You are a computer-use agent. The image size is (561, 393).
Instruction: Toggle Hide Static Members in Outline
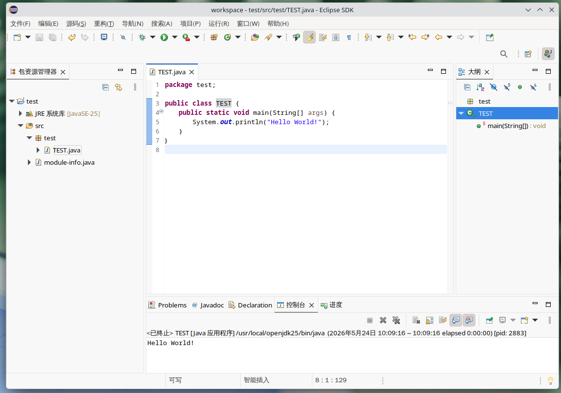coord(507,87)
